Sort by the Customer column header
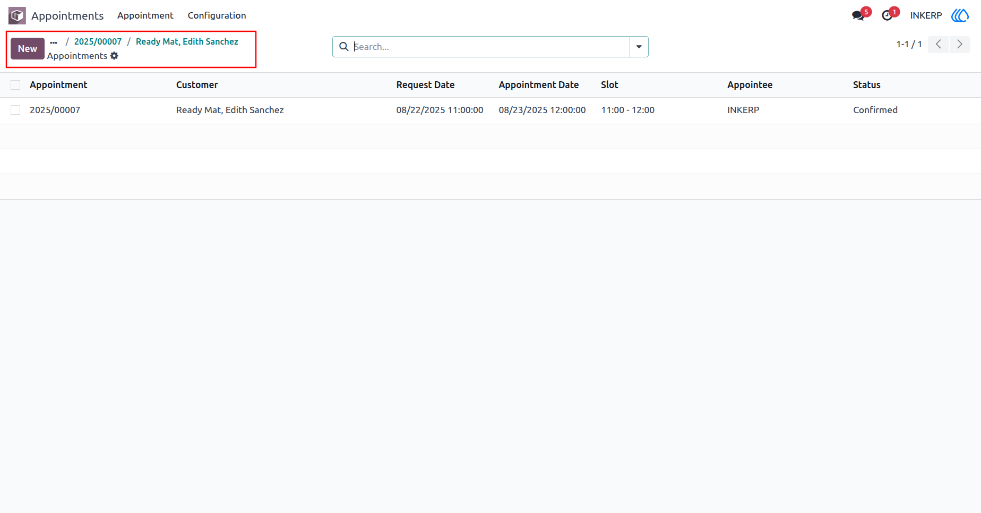 click(197, 85)
